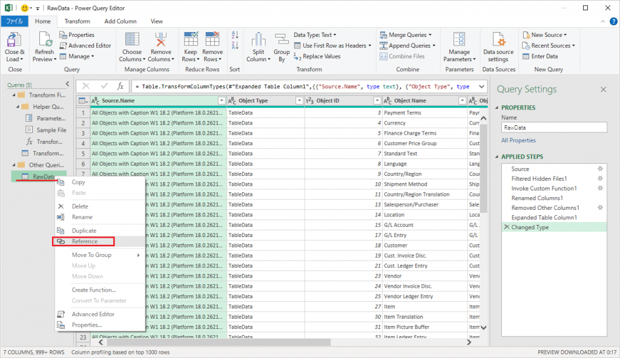The width and height of the screenshot is (620, 358).
Task: Click the smiley feedback icon in title bar
Action: (x=24, y=8)
